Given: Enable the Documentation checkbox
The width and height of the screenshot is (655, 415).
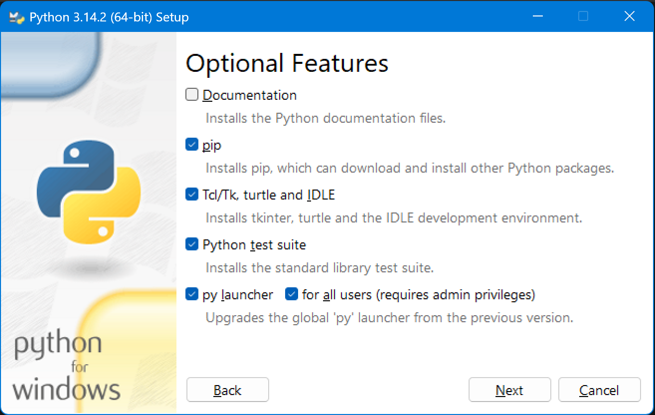Looking at the screenshot, I should click(x=192, y=95).
